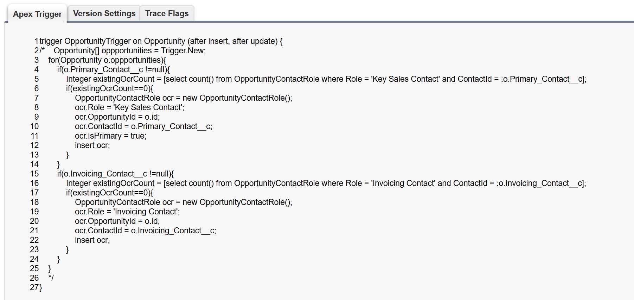
Task: Open the Trace Flags tab
Action: 167,14
